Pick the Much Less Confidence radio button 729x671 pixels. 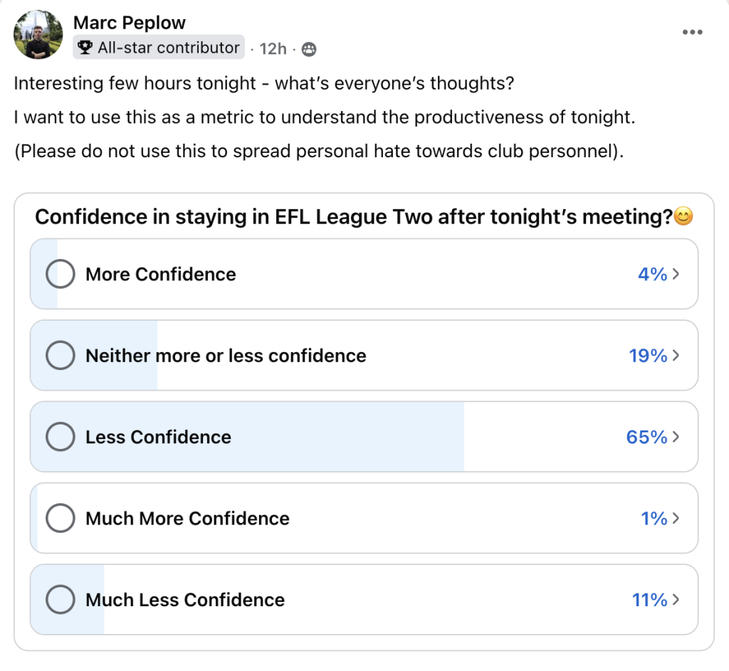pos(60,600)
